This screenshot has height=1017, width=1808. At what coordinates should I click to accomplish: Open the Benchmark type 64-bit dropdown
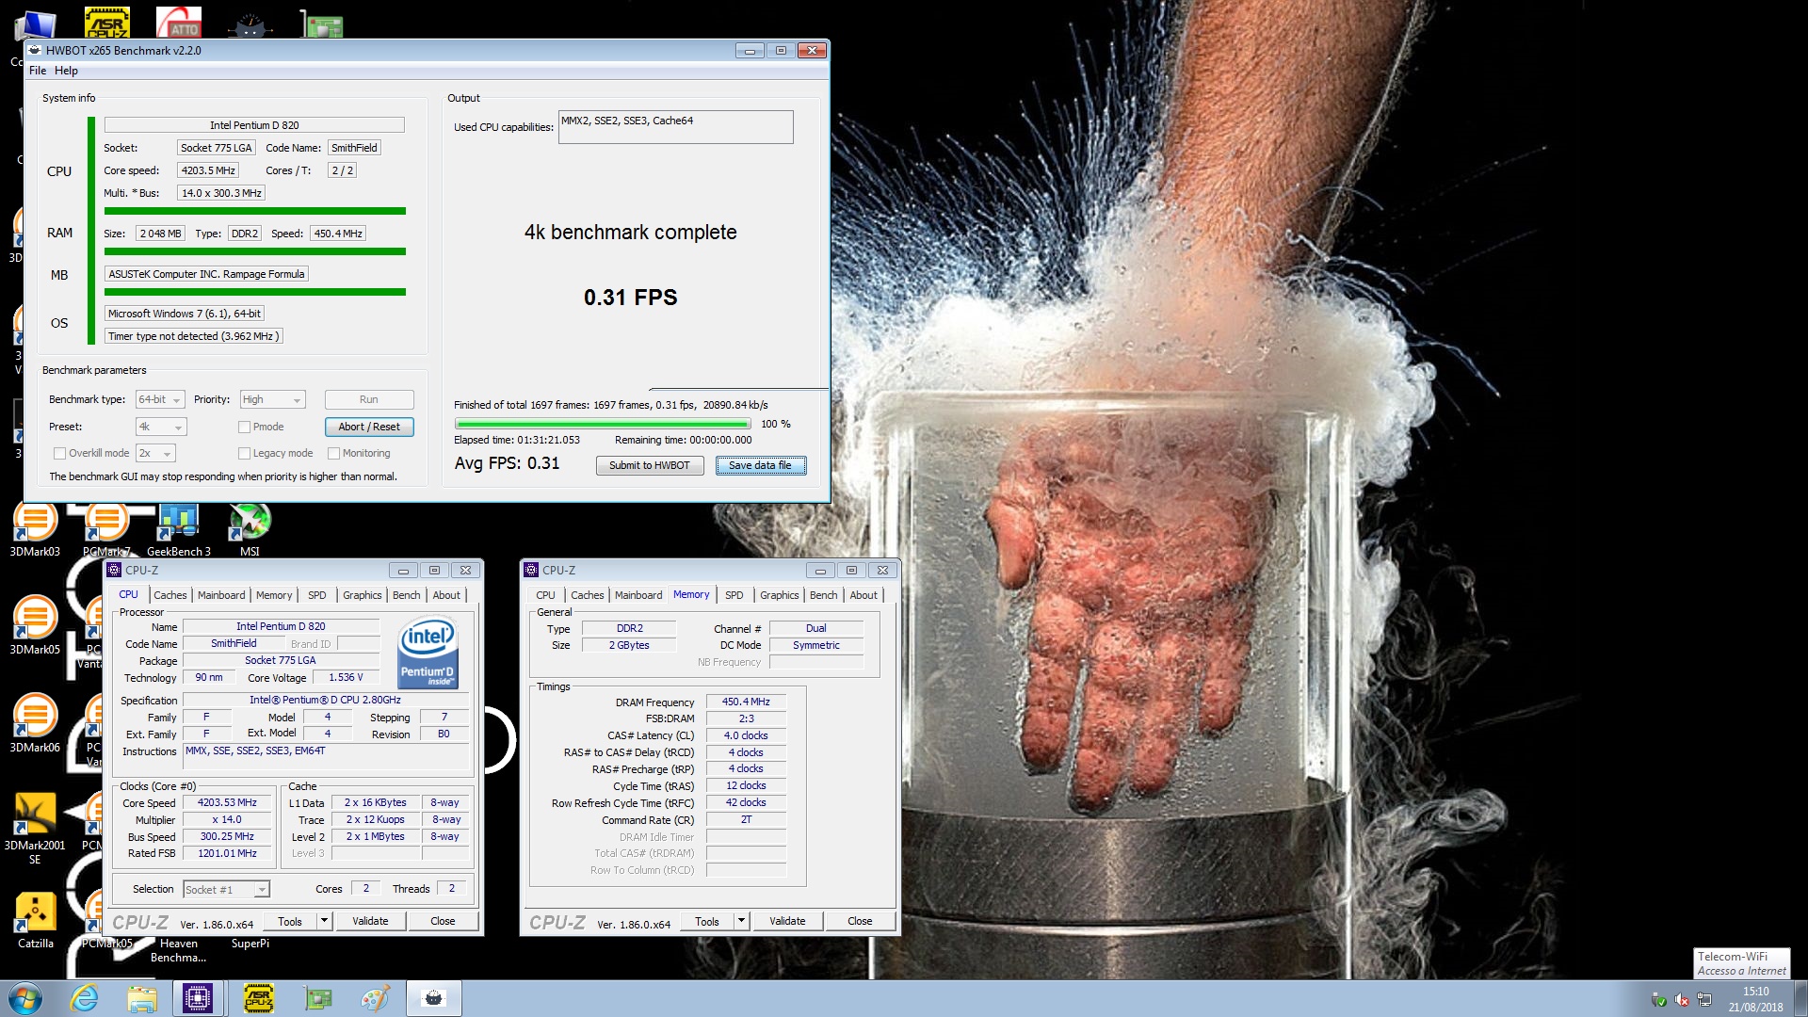point(160,399)
